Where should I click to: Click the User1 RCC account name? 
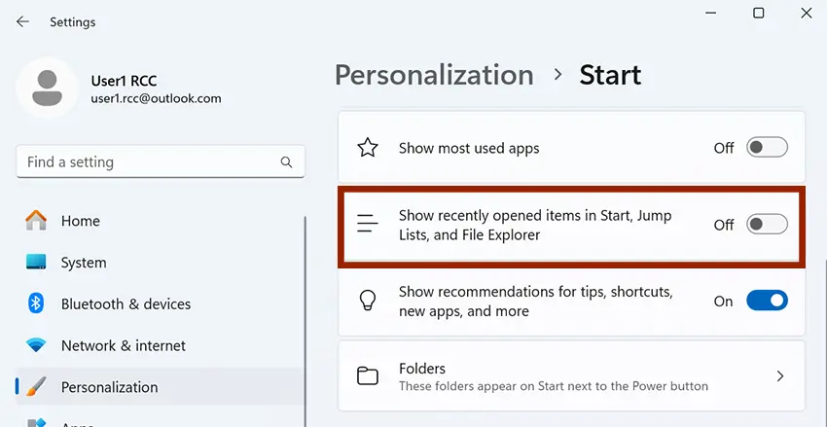tap(124, 81)
